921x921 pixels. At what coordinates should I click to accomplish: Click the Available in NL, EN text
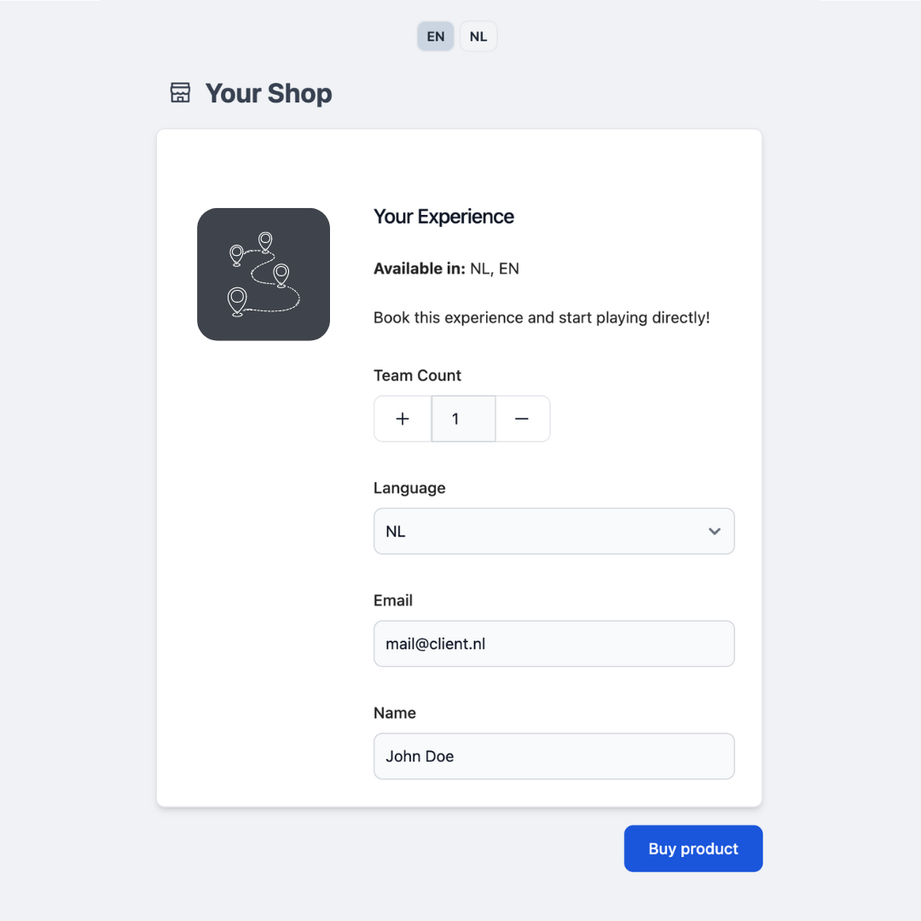[446, 269]
